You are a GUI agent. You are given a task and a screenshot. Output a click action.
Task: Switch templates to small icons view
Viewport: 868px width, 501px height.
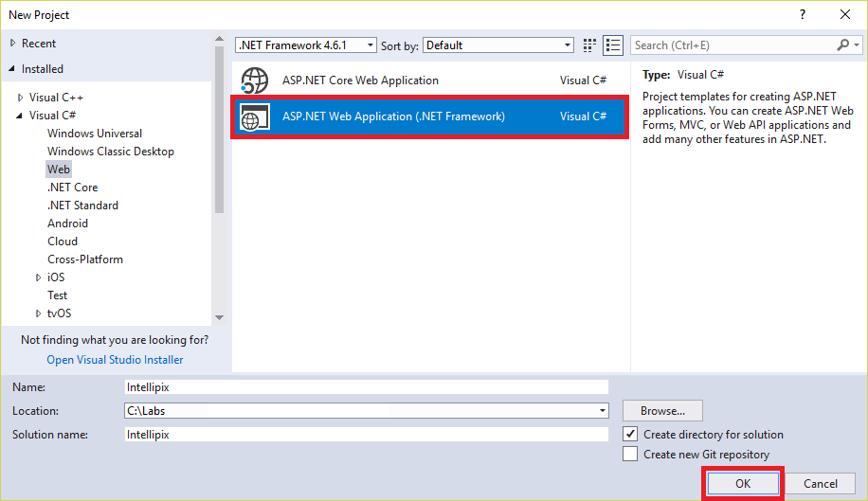tap(589, 45)
